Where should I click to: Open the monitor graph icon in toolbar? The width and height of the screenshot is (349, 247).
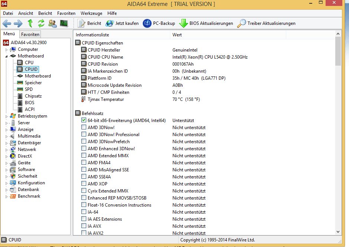pyautogui.click(x=64, y=23)
